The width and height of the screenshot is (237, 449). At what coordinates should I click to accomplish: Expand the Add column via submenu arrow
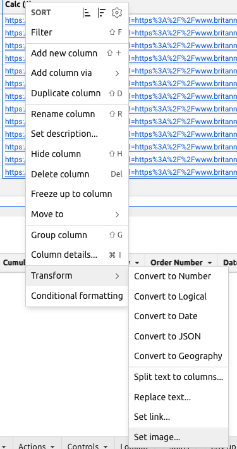pyautogui.click(x=117, y=73)
